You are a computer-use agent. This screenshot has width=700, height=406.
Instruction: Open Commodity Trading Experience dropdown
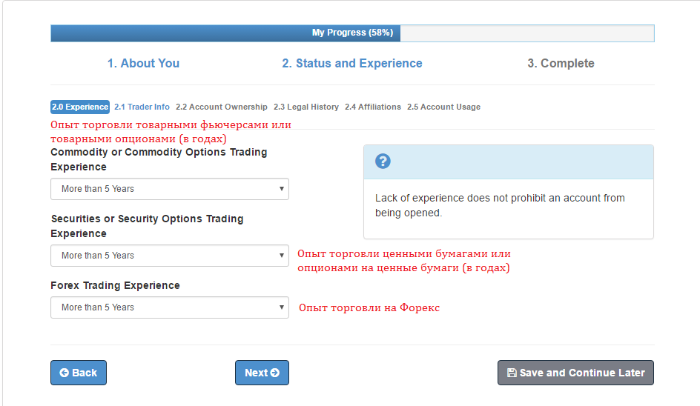[x=169, y=189]
